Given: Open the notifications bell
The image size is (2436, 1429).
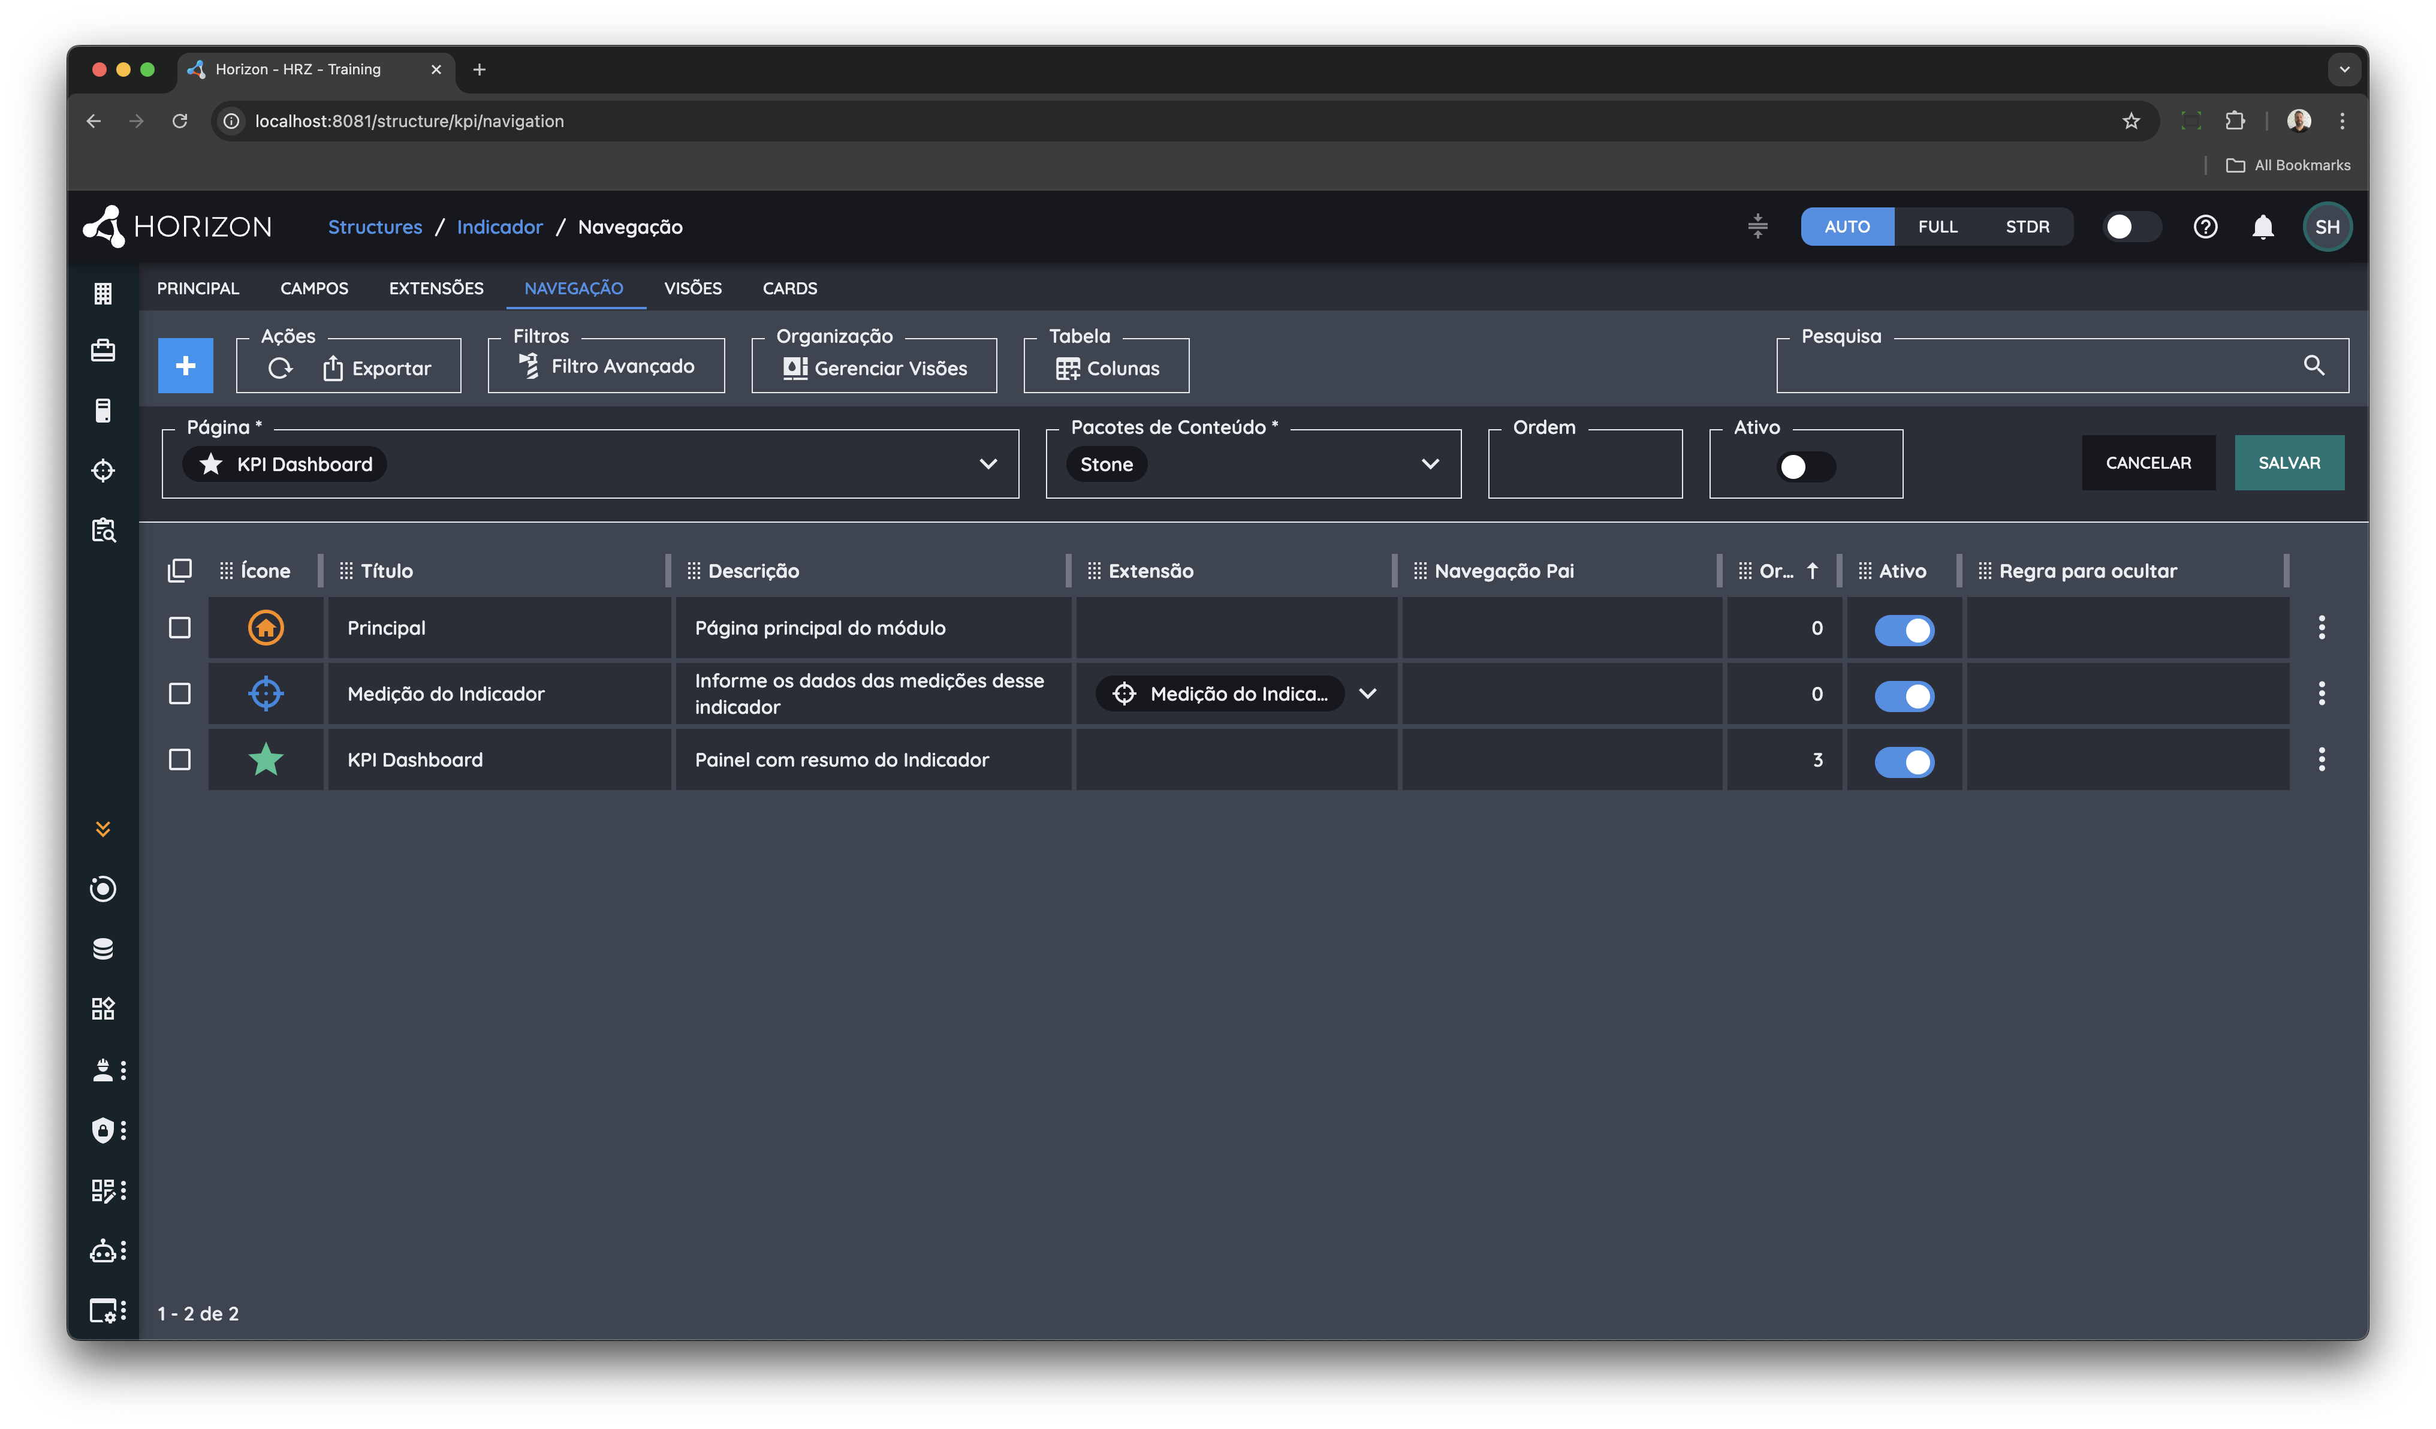Looking at the screenshot, I should pos(2263,227).
